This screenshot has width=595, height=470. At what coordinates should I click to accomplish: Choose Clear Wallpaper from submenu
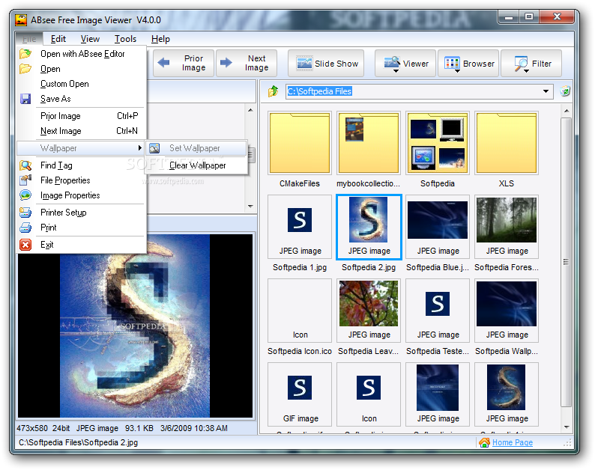pyautogui.click(x=196, y=165)
